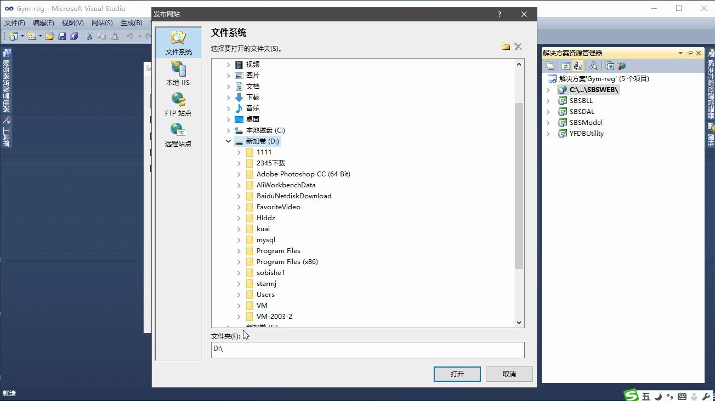Expand the SBSModel project node
Image resolution: width=715 pixels, height=401 pixels.
pos(548,123)
